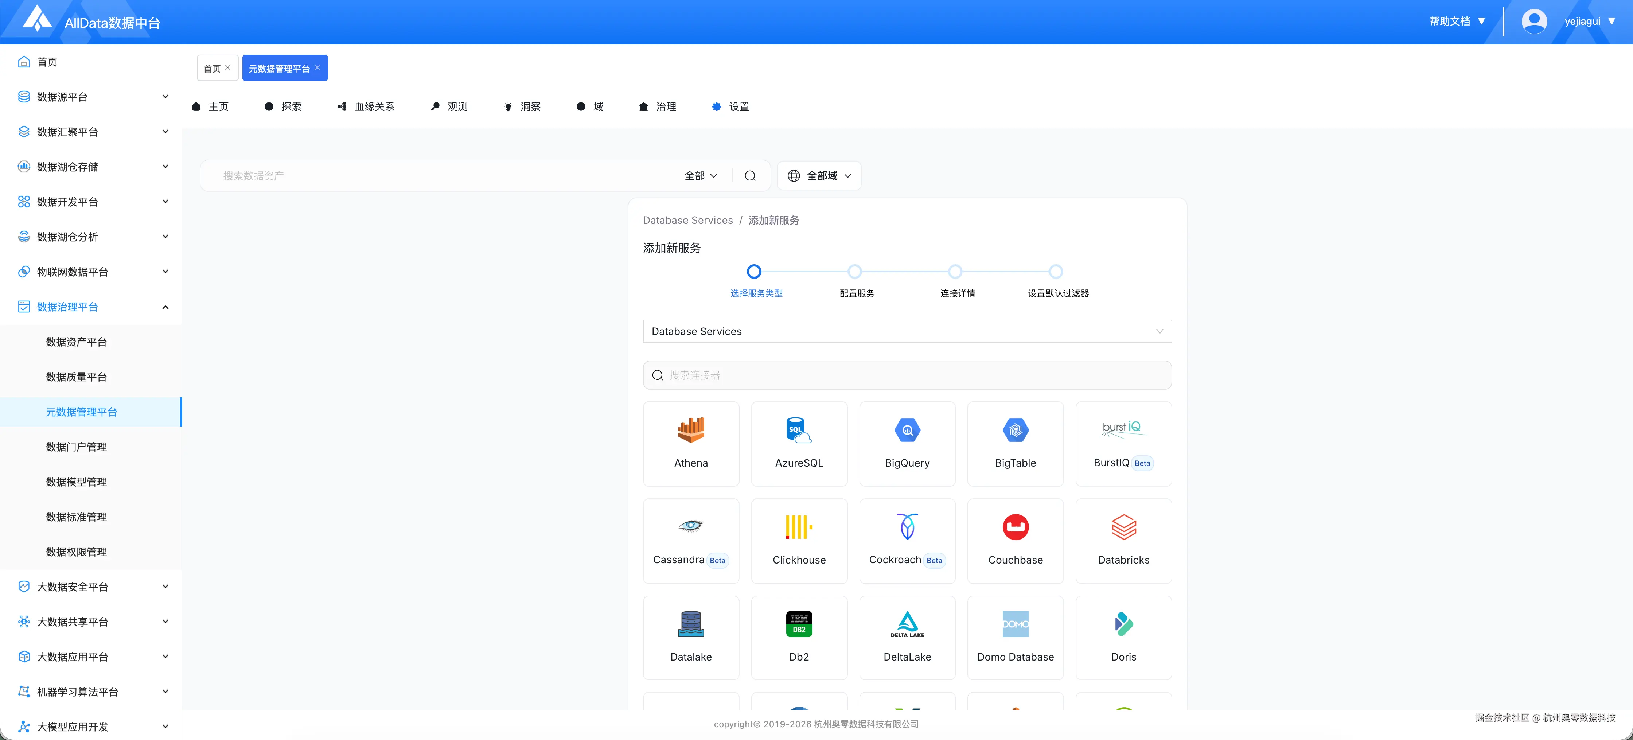Image resolution: width=1633 pixels, height=740 pixels.
Task: Focus the 搜索连接器 connector search field
Action: pyautogui.click(x=907, y=375)
